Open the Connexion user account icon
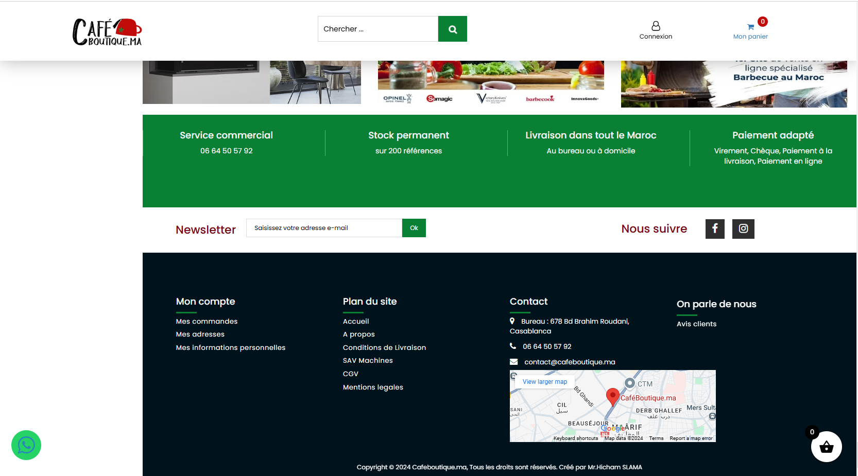 (x=656, y=26)
